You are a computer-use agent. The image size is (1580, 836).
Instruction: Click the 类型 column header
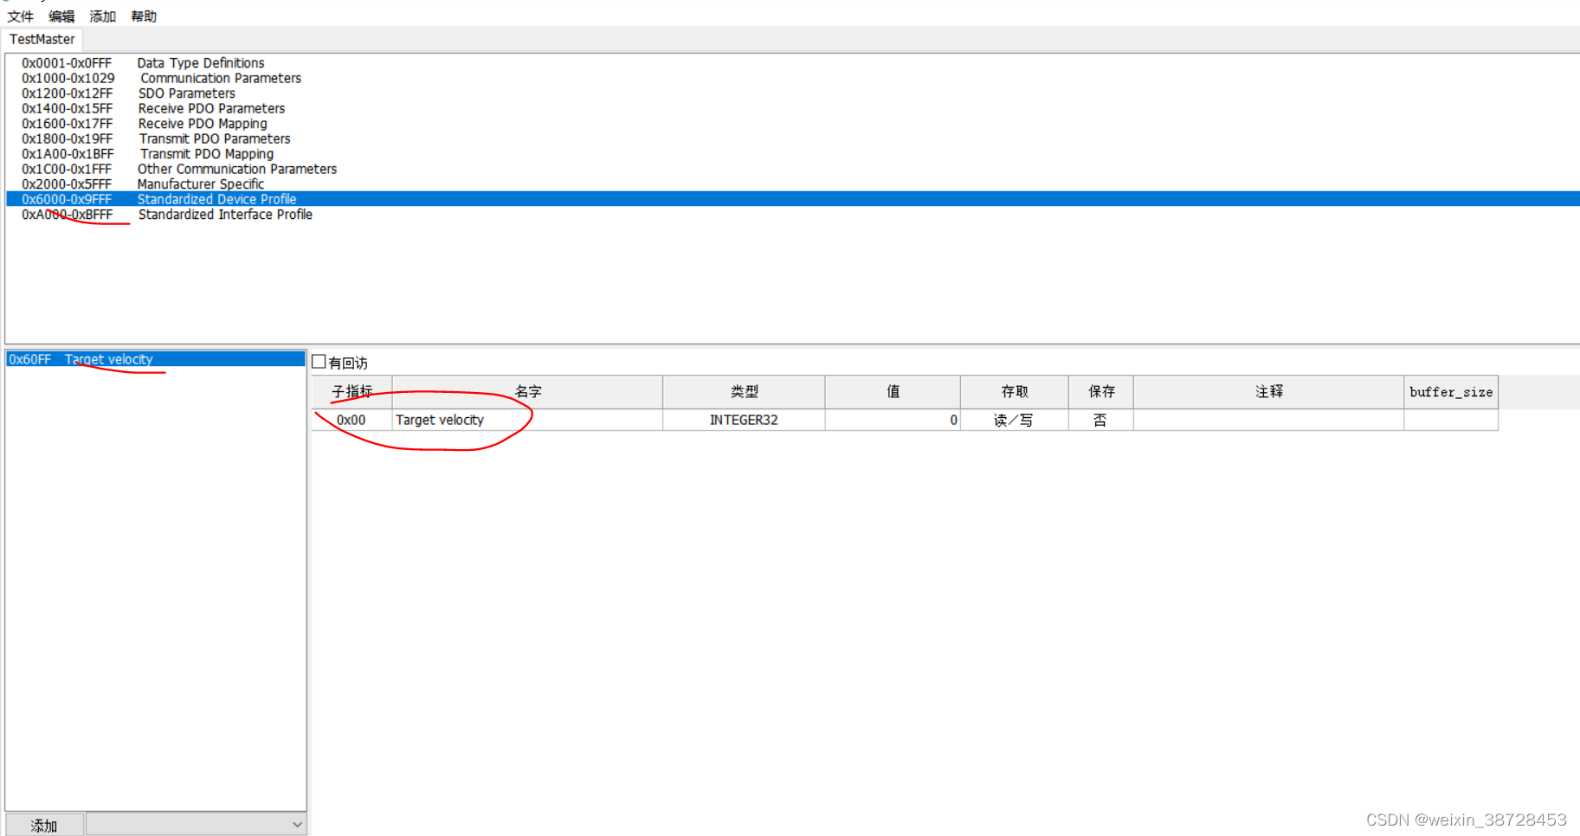[x=745, y=392]
